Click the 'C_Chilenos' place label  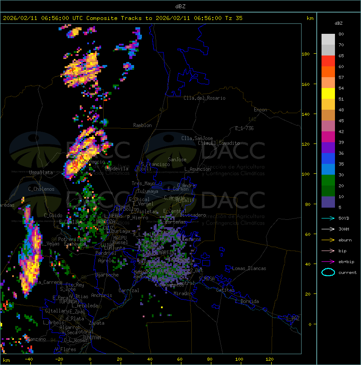tap(41, 189)
